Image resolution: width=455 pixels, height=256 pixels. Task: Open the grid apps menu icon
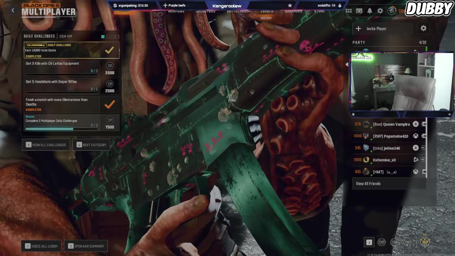[349, 11]
